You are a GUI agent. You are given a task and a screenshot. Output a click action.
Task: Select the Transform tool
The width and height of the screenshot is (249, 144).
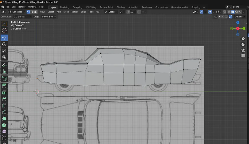4,57
